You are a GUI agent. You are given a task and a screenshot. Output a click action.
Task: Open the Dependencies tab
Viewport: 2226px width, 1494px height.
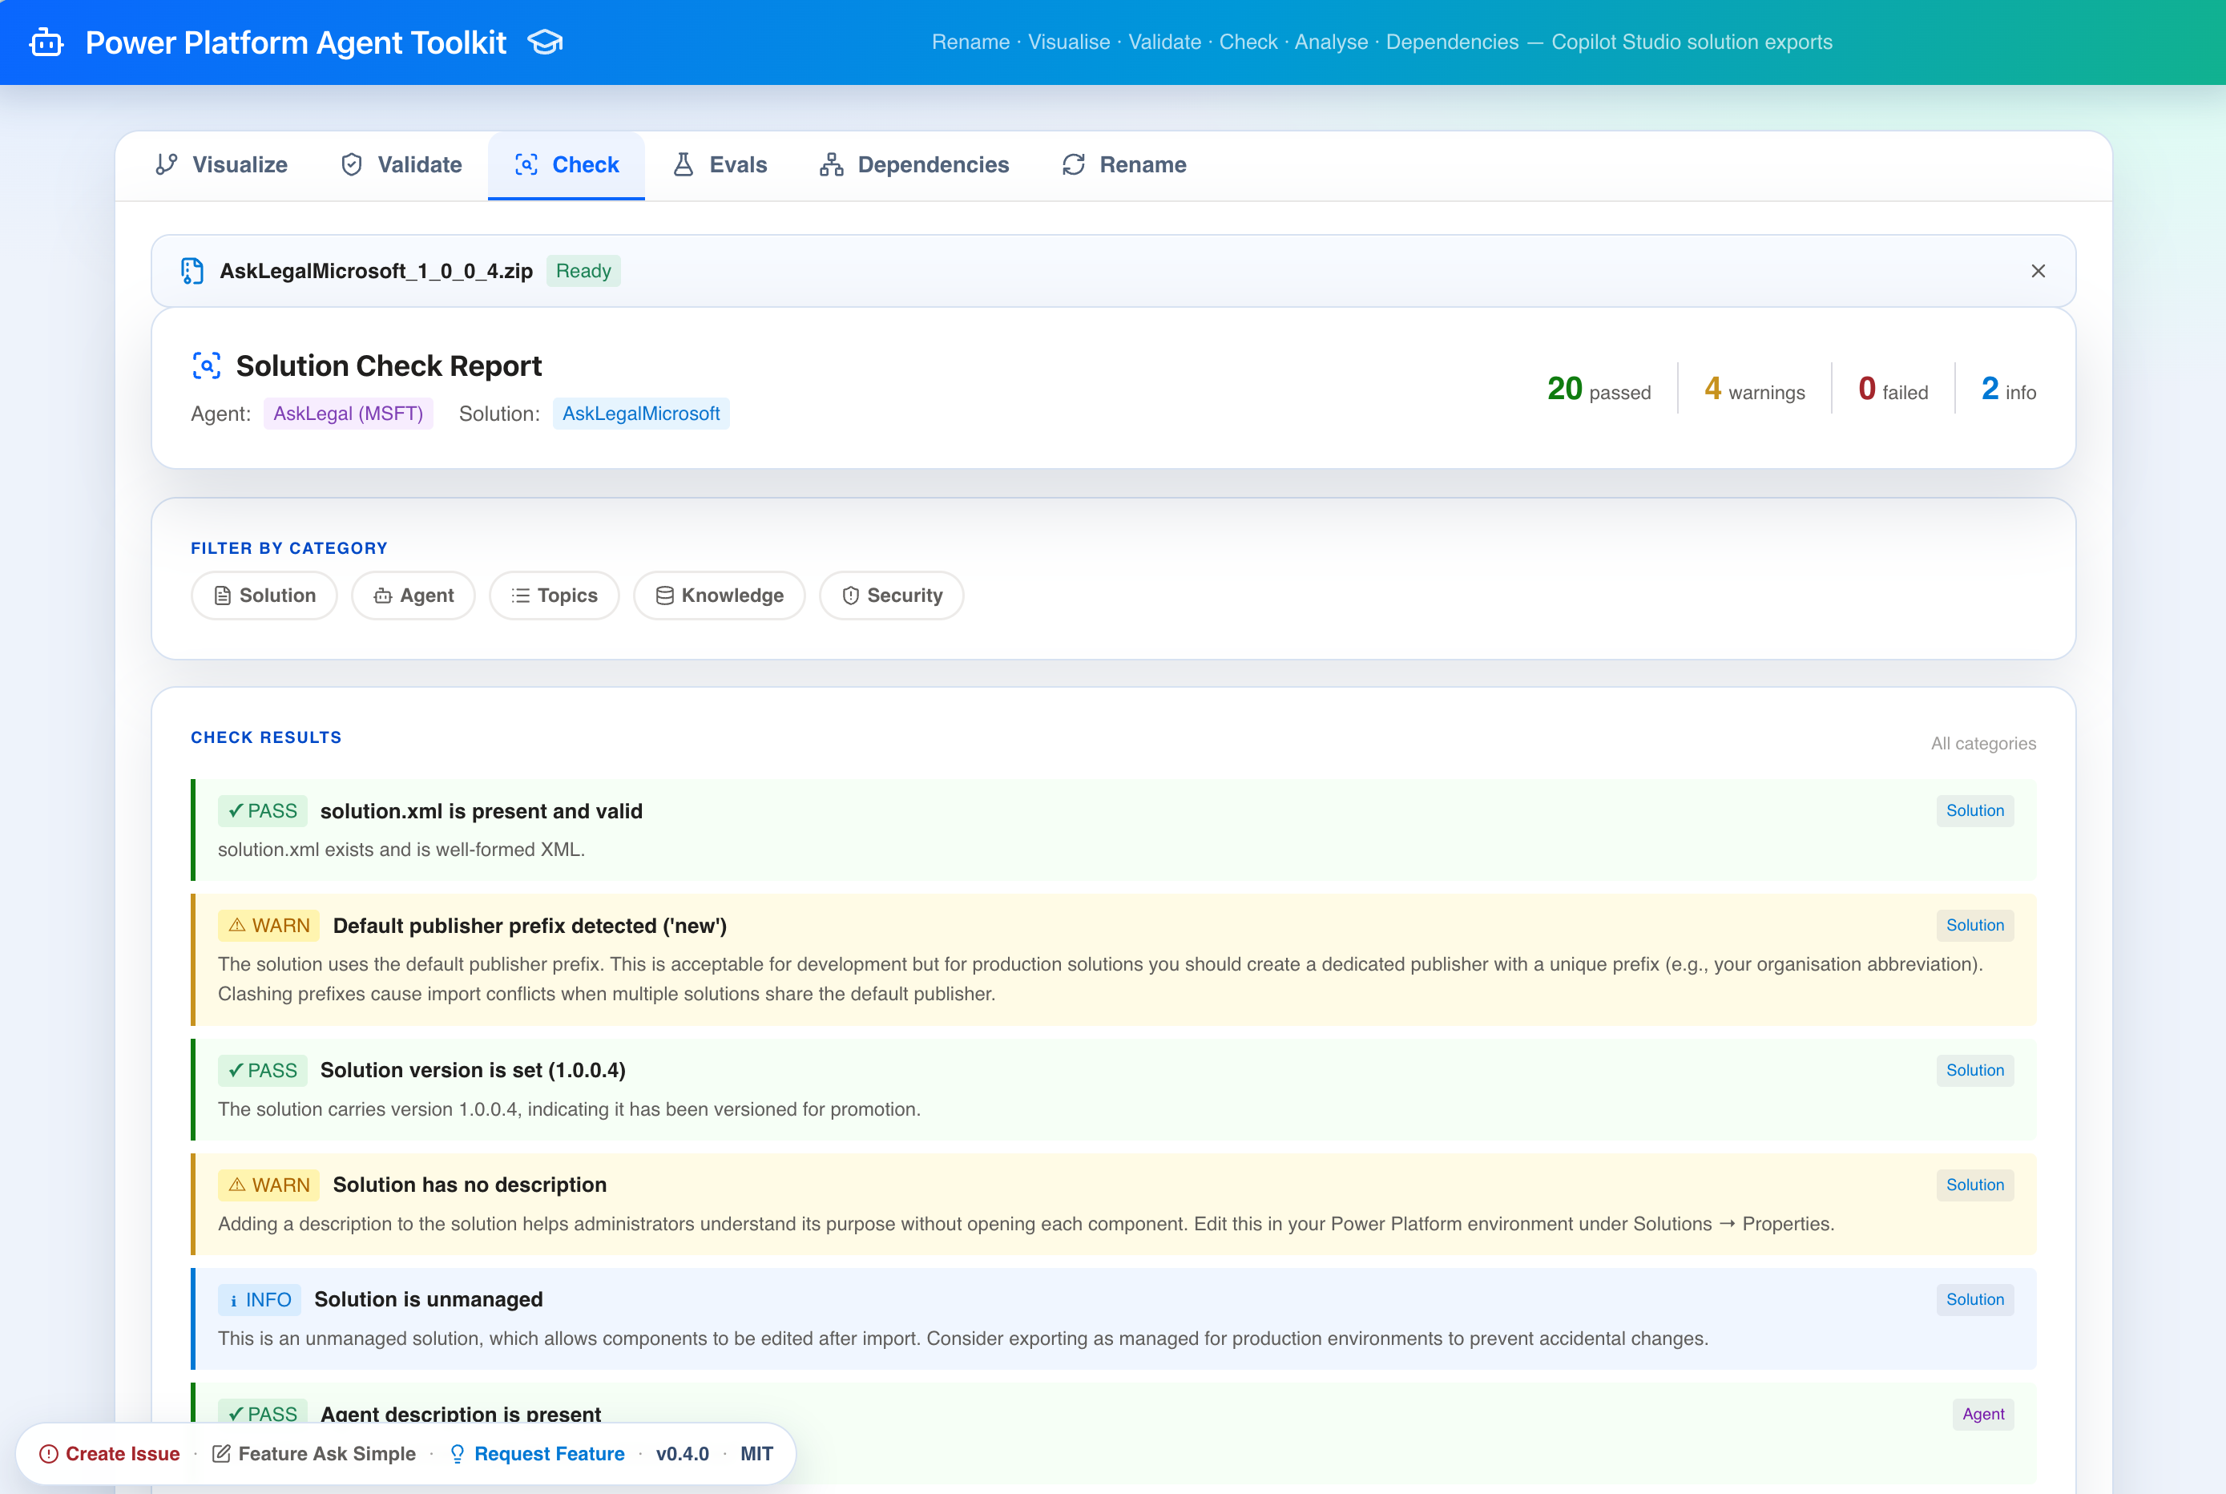pyautogui.click(x=913, y=165)
